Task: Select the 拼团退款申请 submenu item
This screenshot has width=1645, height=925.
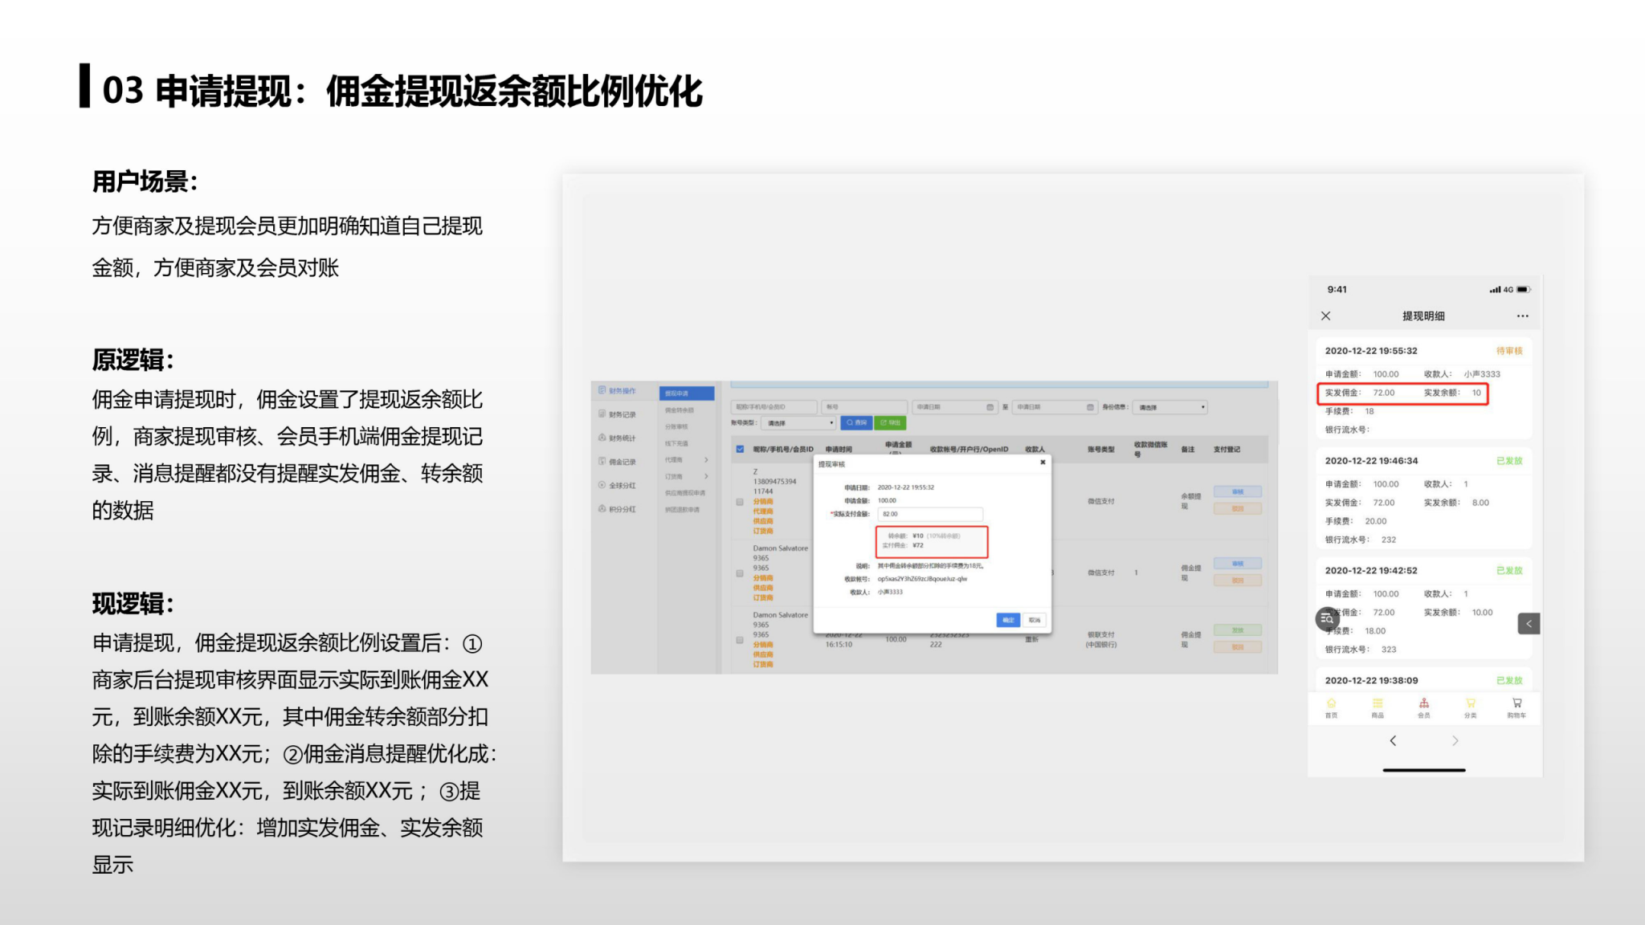Action: [x=682, y=509]
